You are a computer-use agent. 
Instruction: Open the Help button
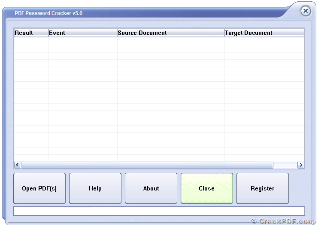[x=95, y=188]
